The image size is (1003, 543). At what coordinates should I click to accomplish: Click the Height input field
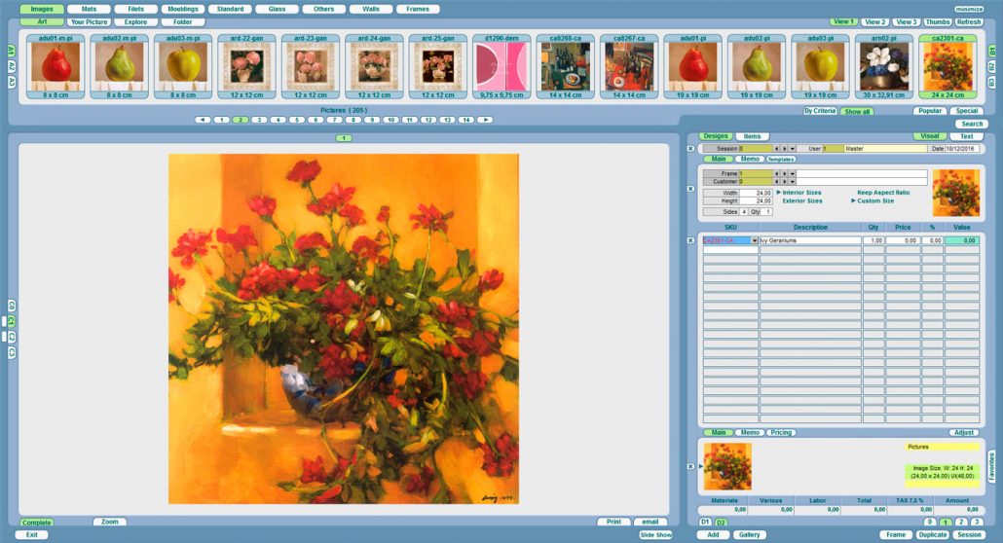tap(756, 200)
